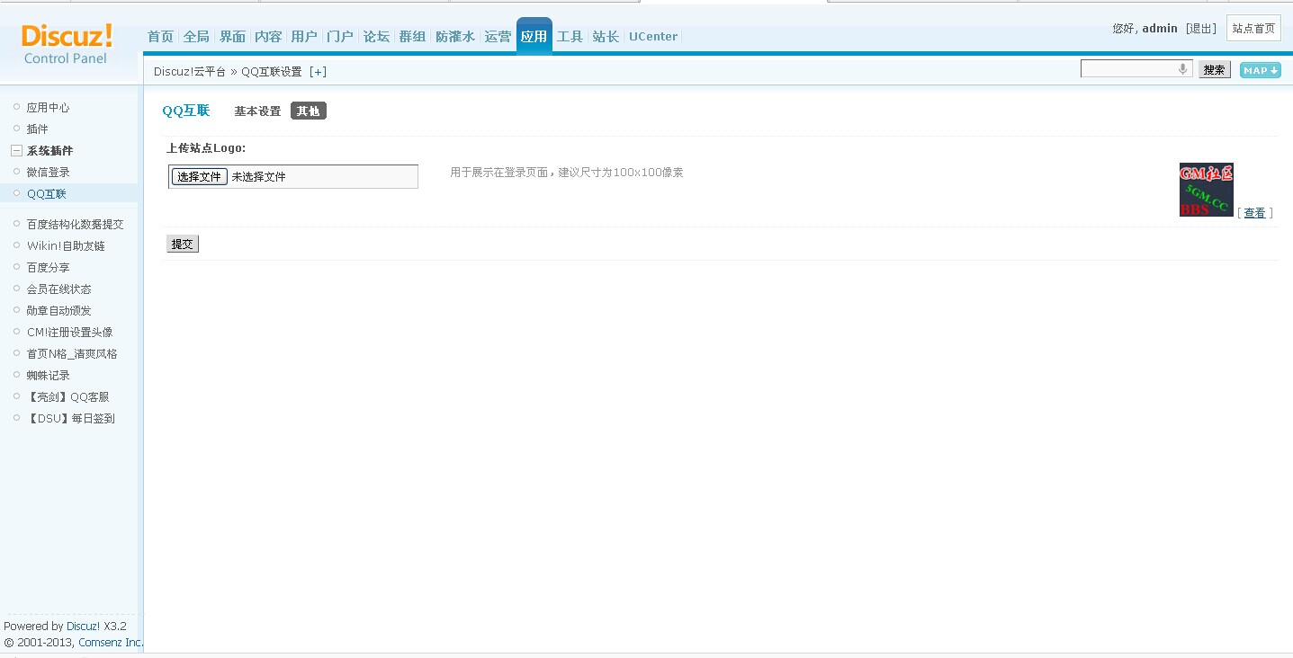
Task: Click the Comsenz Inc. footer link
Action: click(111, 643)
